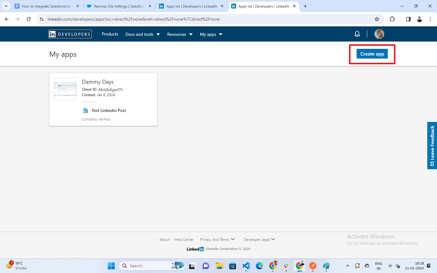Launch Teams Chat from the taskbar
Viewport: 437px width, 273px height.
click(206, 266)
